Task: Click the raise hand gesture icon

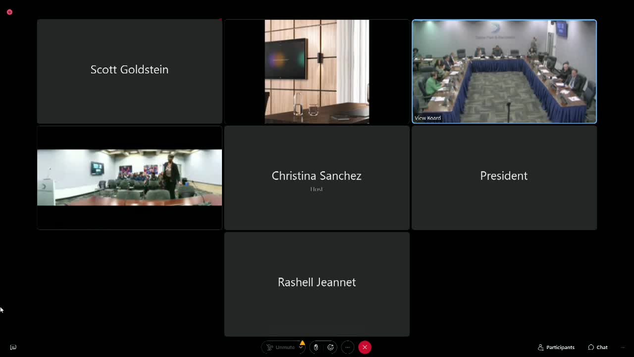Action: click(x=316, y=347)
